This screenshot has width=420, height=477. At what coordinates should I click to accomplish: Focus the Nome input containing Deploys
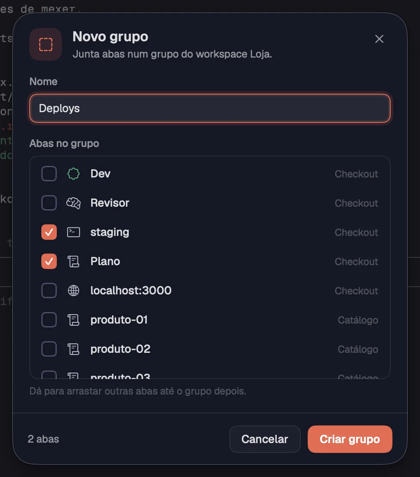(210, 108)
